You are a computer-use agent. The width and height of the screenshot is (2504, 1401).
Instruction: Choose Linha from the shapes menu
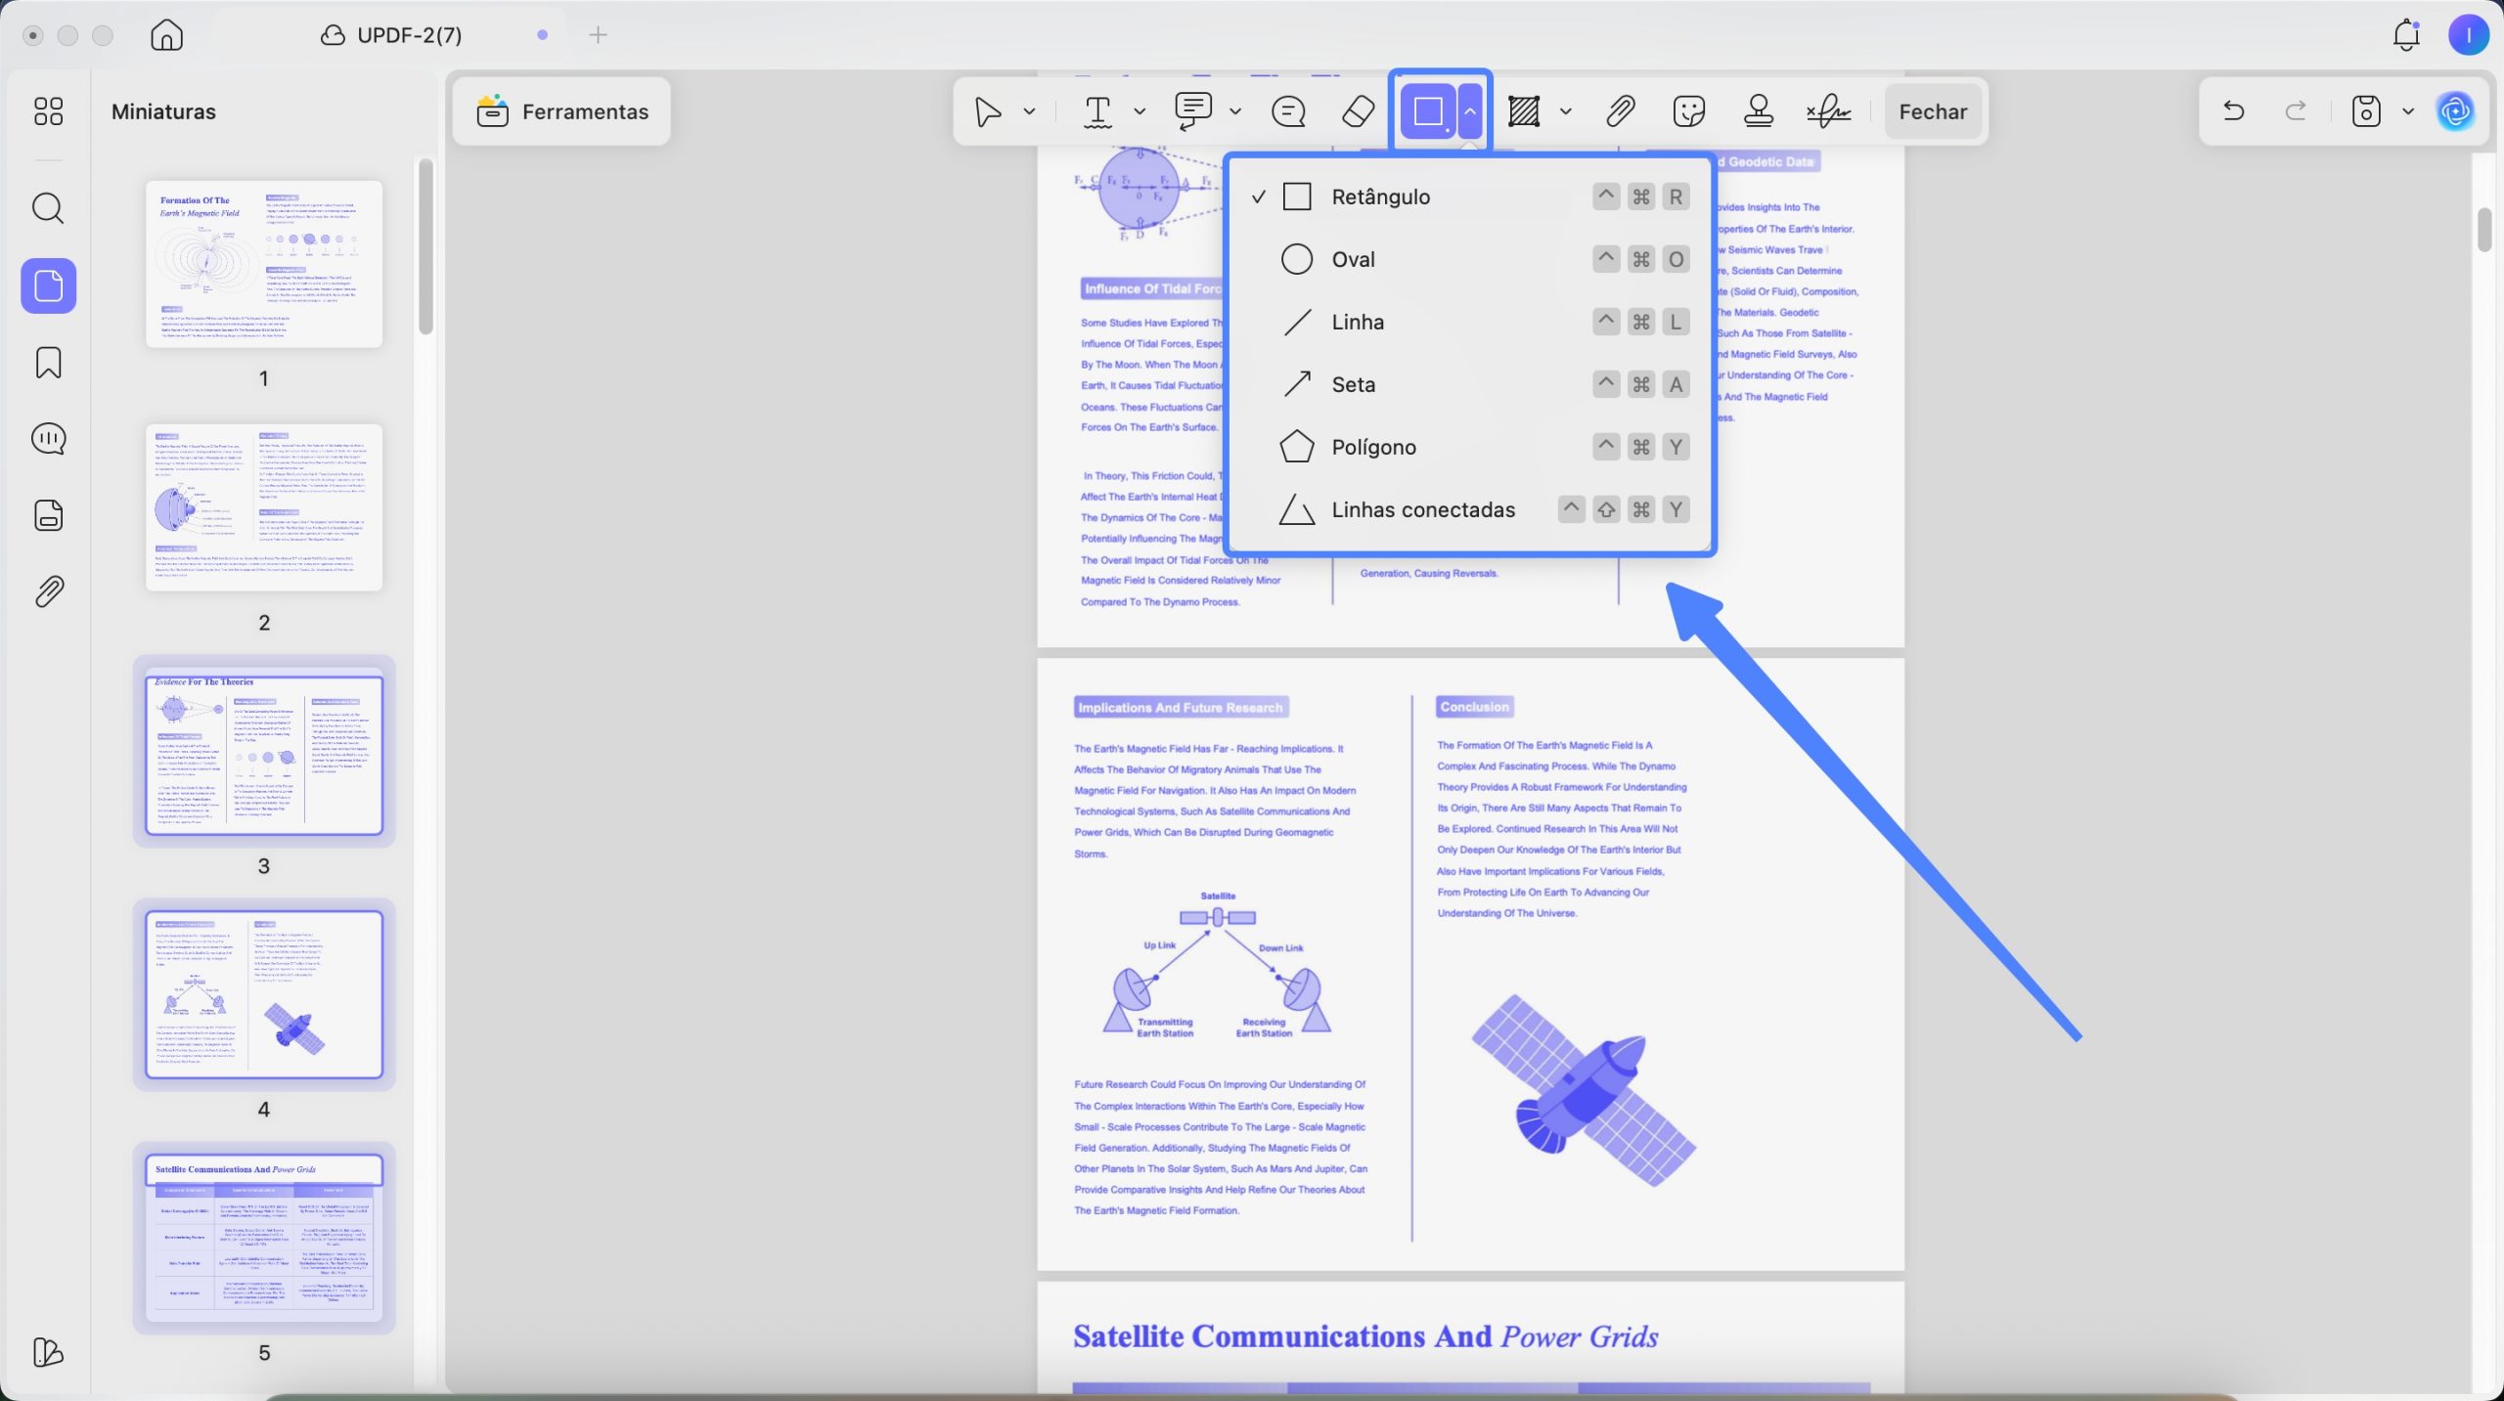1469,322
